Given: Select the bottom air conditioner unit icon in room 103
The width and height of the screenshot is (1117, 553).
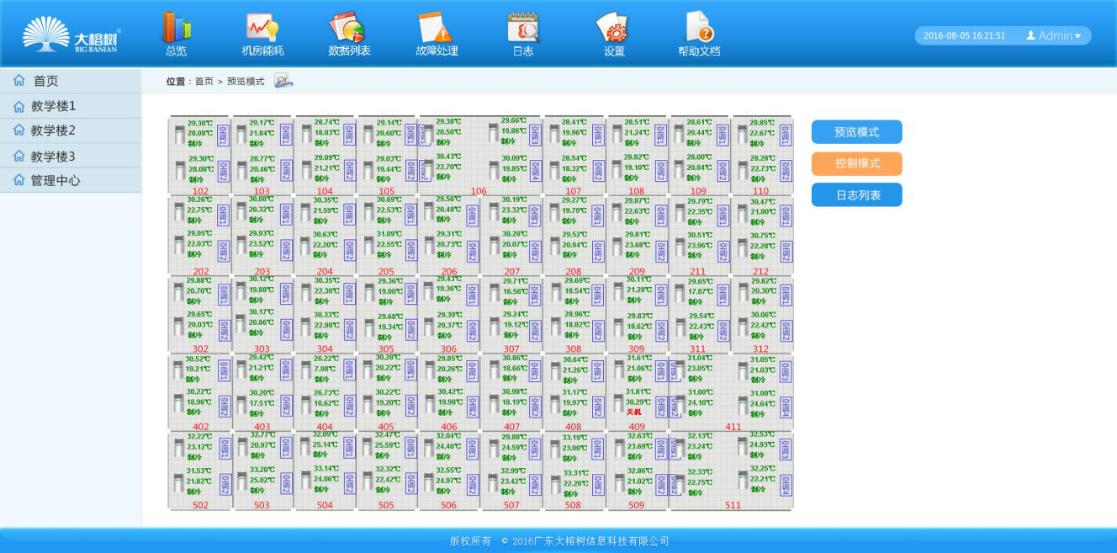Looking at the screenshot, I should pyautogui.click(x=241, y=170).
